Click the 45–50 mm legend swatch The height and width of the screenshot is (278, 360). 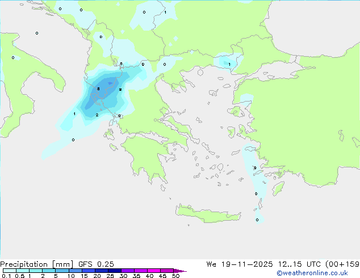coord(167,271)
